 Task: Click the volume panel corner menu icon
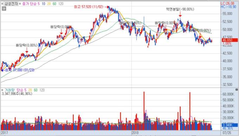(237, 89)
